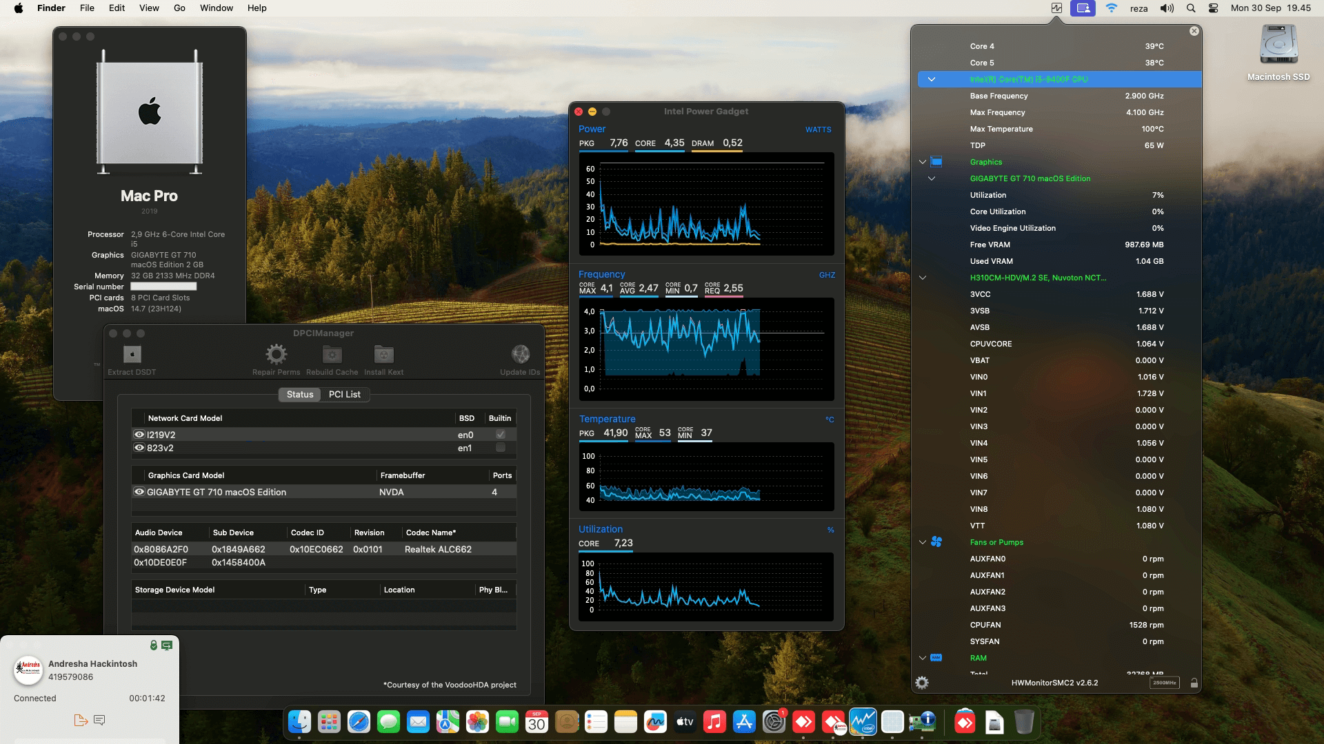Toggle the eye icon next to 823v2
Screen dimensions: 1324x744
138,448
